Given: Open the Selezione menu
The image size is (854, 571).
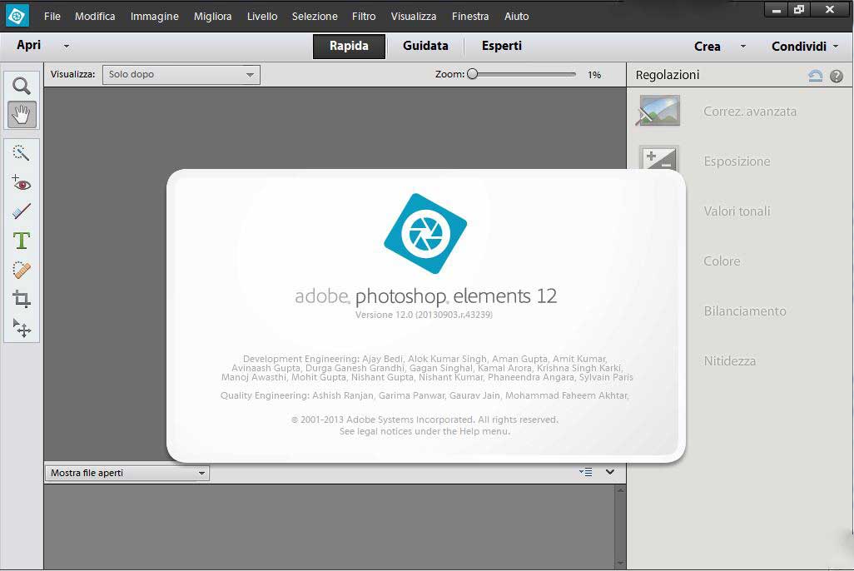Looking at the screenshot, I should (315, 17).
